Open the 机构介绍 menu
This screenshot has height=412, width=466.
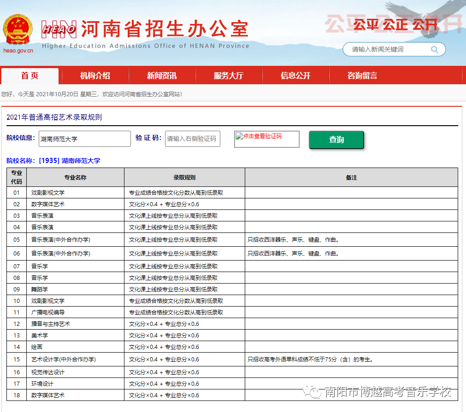point(95,76)
